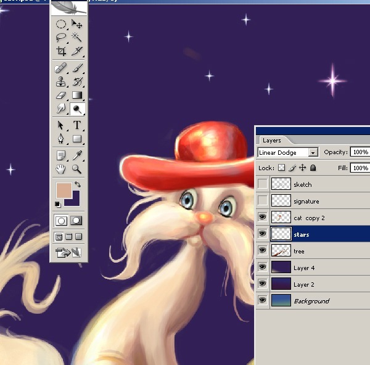Swap foreground and background colors

pyautogui.click(x=78, y=184)
